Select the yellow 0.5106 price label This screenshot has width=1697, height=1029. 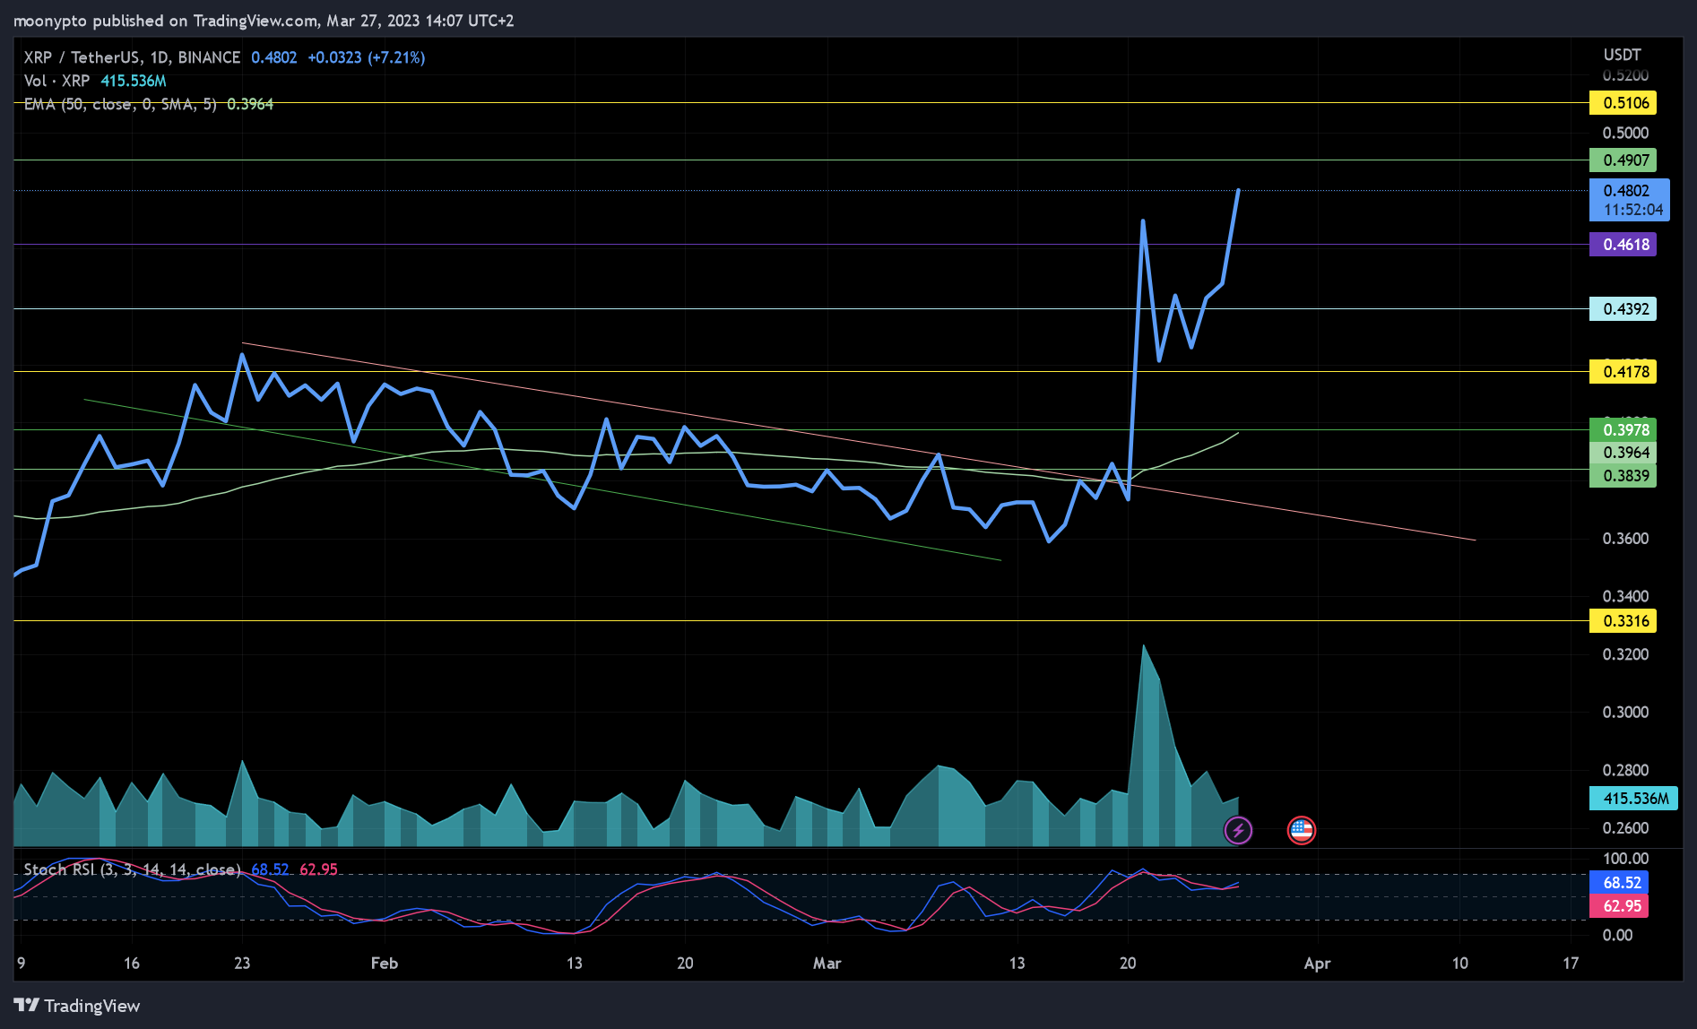1623,102
